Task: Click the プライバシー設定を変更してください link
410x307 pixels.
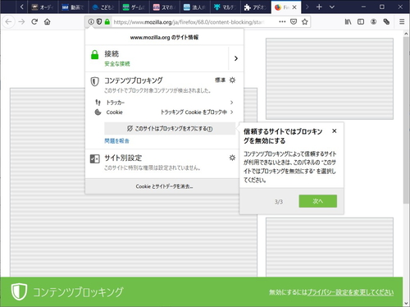Action: [x=350, y=292]
